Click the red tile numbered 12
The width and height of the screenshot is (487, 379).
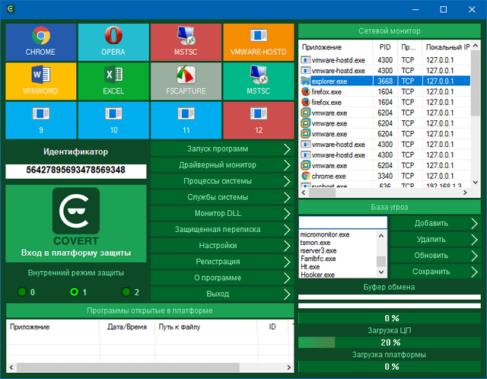coord(259,119)
